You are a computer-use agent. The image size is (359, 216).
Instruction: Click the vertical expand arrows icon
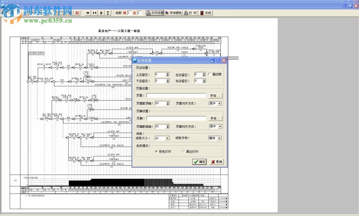(101, 13)
